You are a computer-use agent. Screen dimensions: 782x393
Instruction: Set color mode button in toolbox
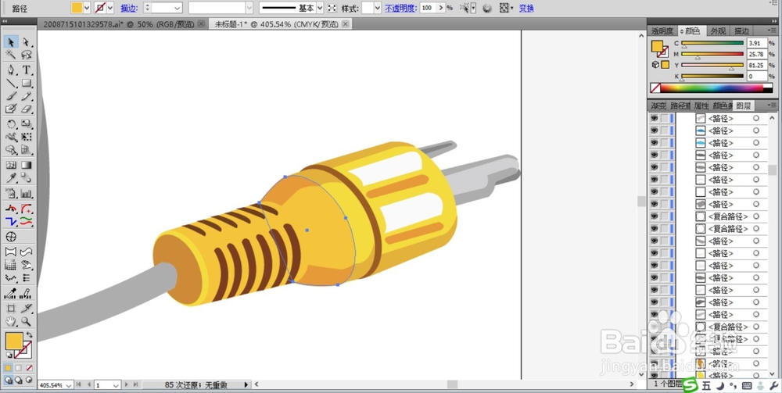coord(8,368)
